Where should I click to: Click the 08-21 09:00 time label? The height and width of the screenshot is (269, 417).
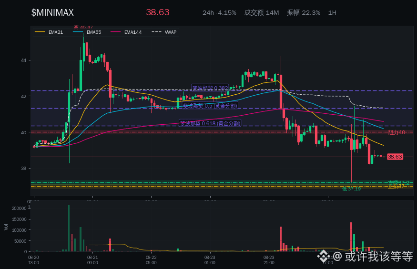[92, 260]
